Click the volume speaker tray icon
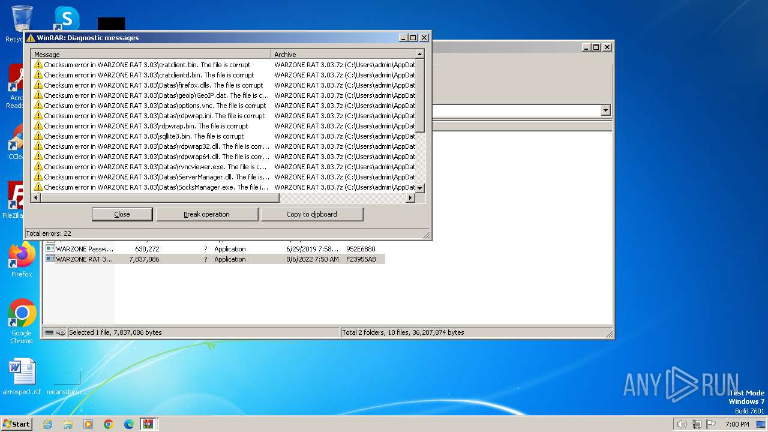The height and width of the screenshot is (432, 768). click(682, 424)
